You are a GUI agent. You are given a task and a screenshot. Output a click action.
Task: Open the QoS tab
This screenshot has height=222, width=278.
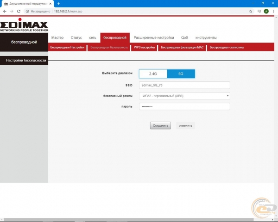(x=184, y=37)
